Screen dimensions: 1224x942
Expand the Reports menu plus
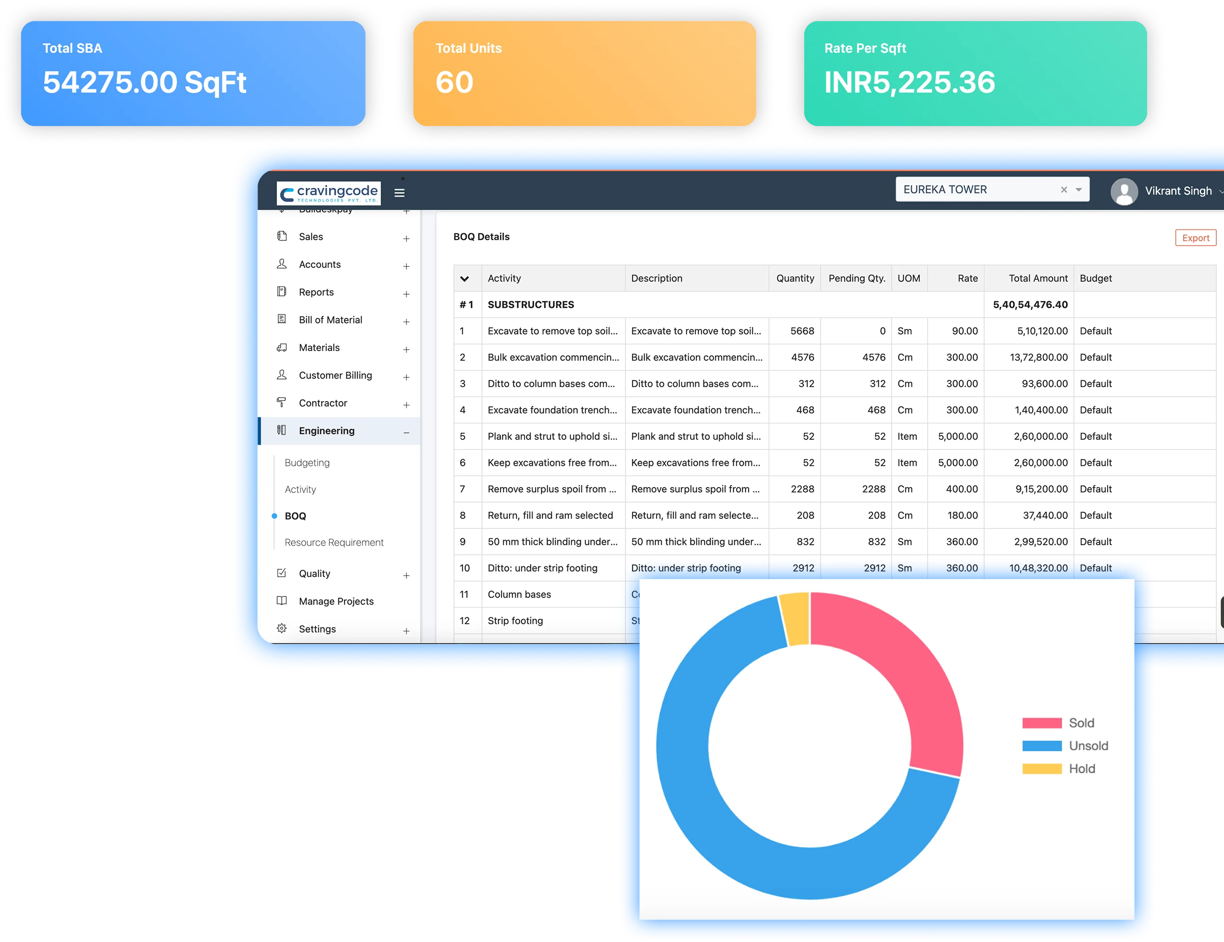click(406, 294)
